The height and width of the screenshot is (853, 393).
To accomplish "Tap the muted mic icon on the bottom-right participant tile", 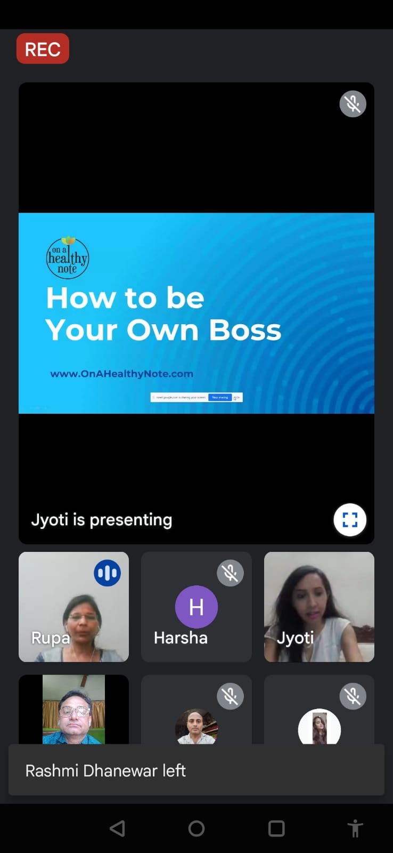I will click(x=353, y=696).
